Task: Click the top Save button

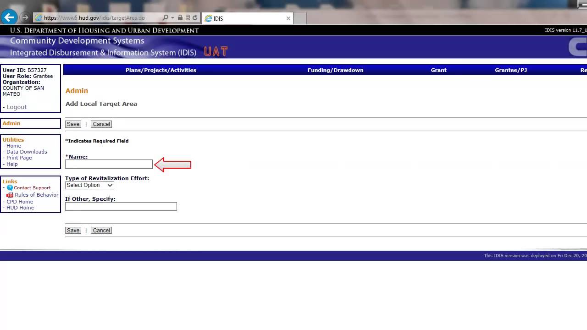Action: [73, 124]
